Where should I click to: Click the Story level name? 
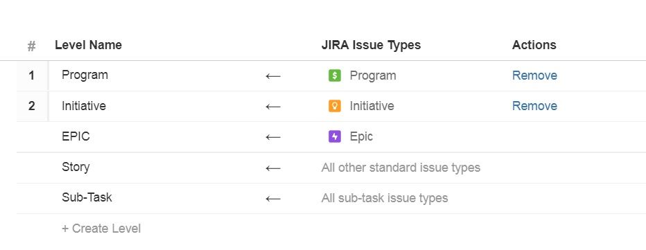[76, 167]
